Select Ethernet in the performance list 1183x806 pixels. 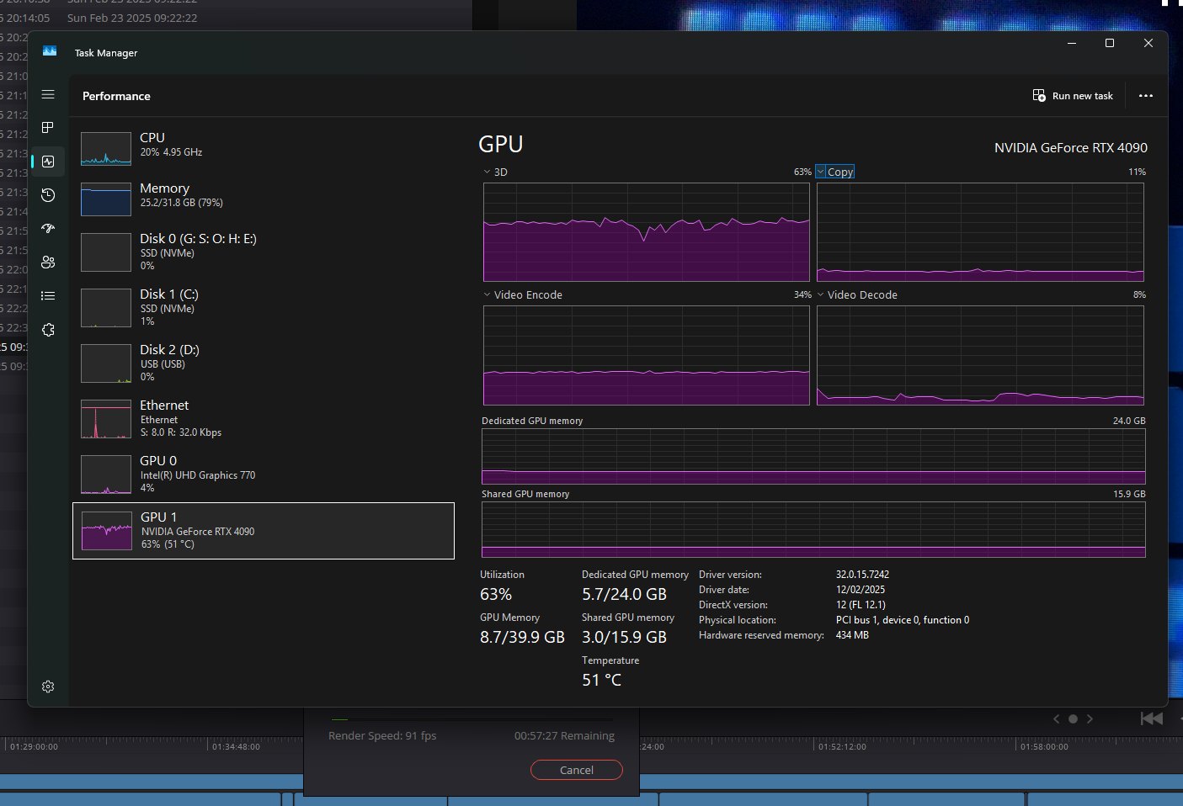tap(264, 418)
